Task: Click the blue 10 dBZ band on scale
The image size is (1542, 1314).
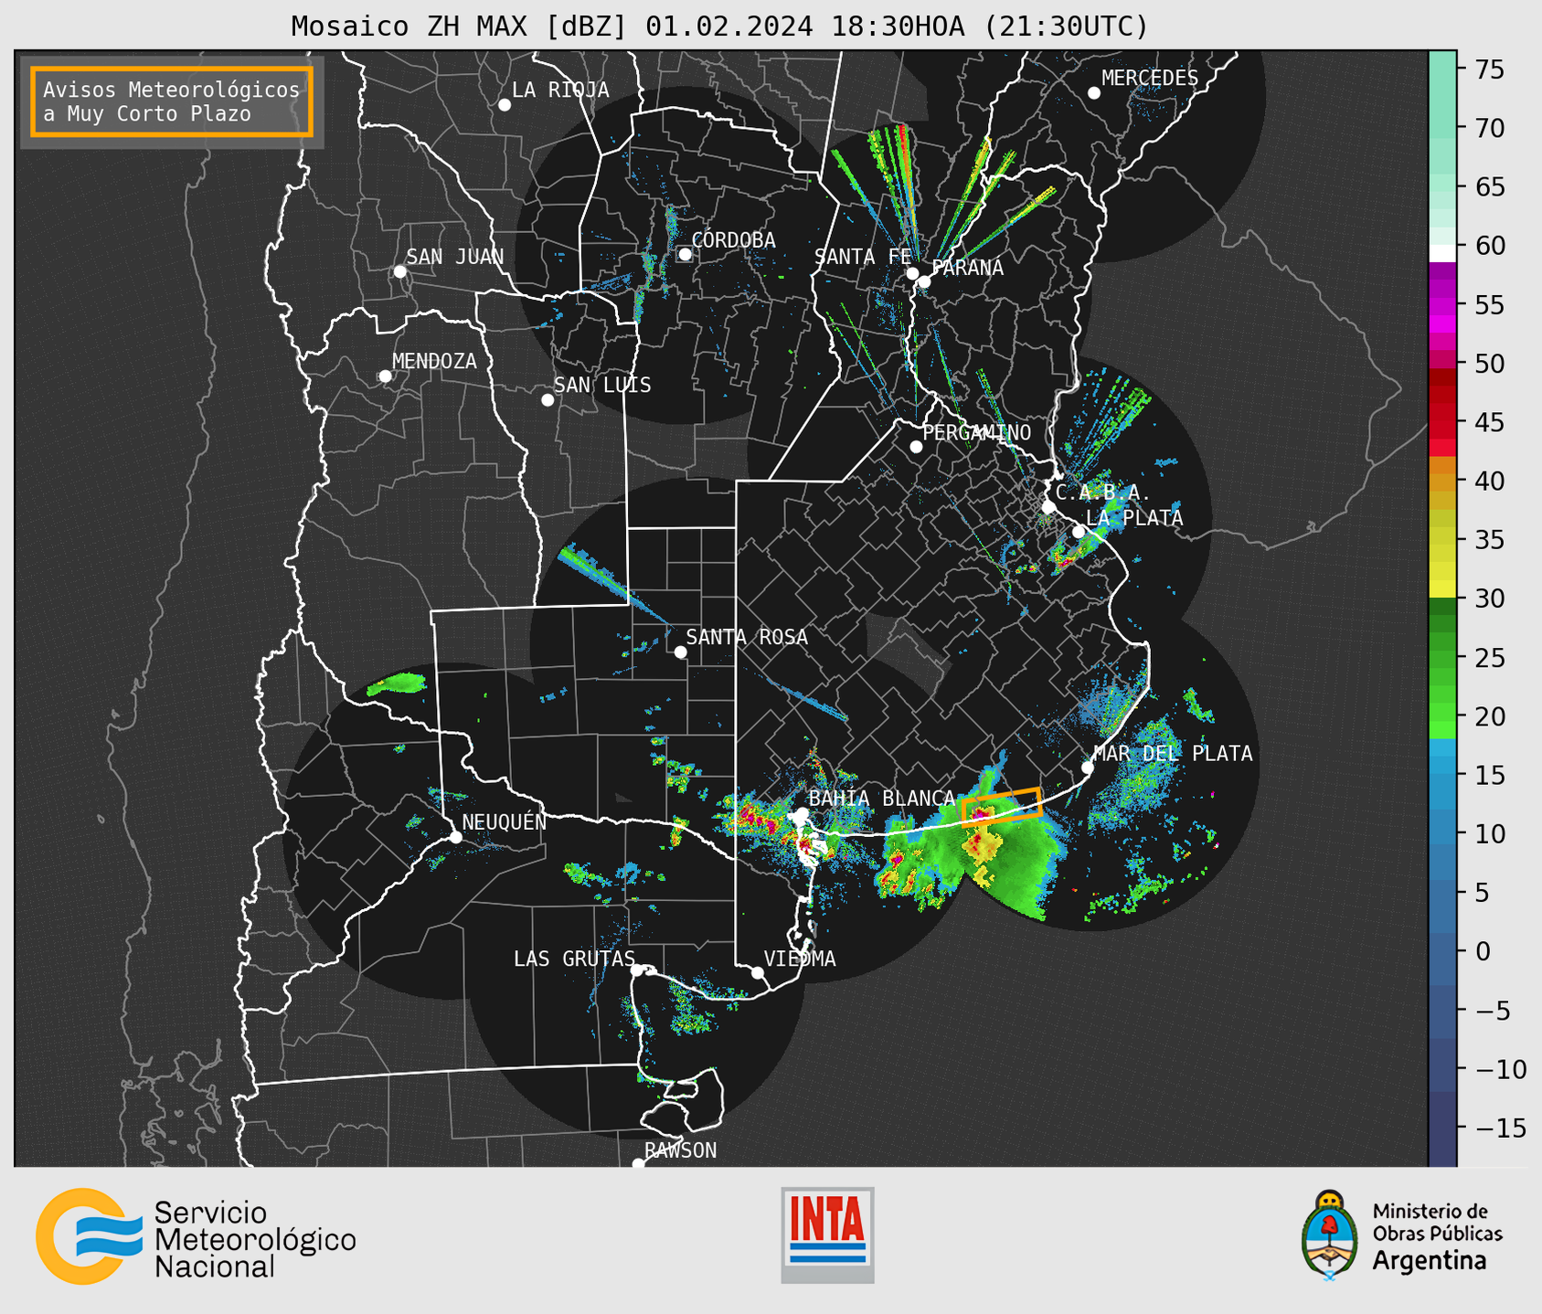Action: [1442, 833]
